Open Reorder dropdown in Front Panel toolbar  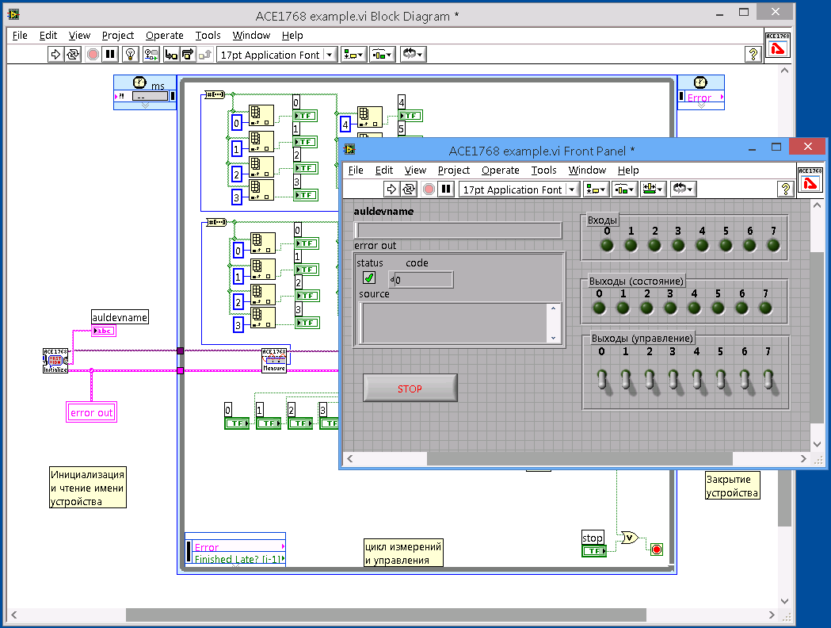coord(683,189)
